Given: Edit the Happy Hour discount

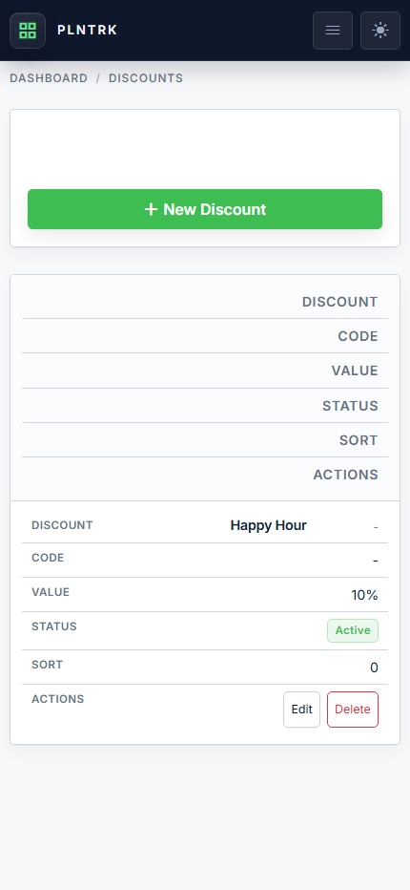Looking at the screenshot, I should pyautogui.click(x=301, y=710).
